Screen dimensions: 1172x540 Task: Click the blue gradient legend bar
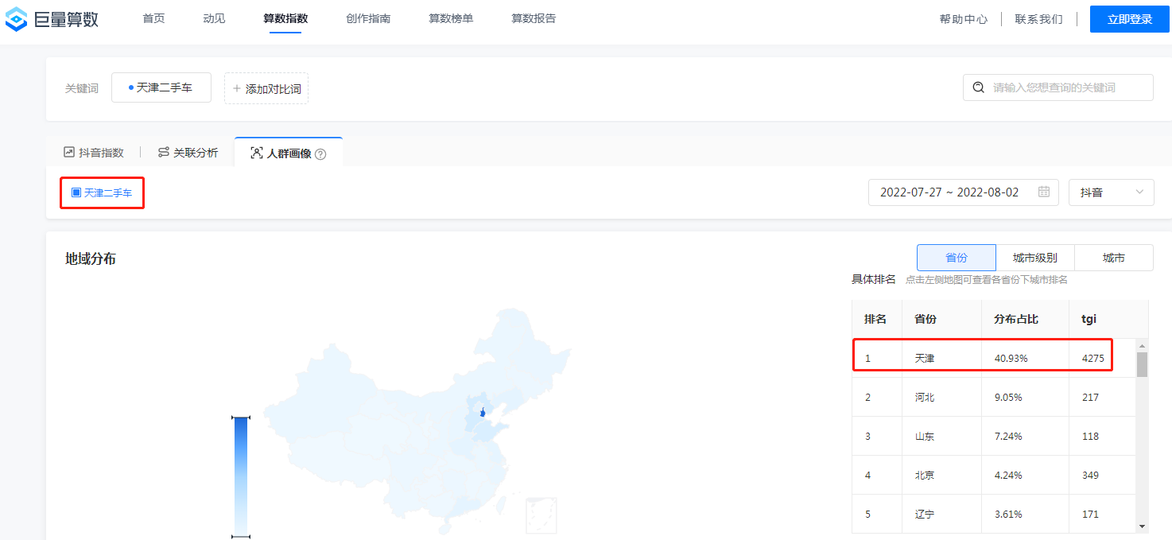pyautogui.click(x=241, y=477)
